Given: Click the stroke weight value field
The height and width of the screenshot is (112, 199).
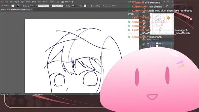Looking at the screenshot, I should pyautogui.click(x=32, y=6).
